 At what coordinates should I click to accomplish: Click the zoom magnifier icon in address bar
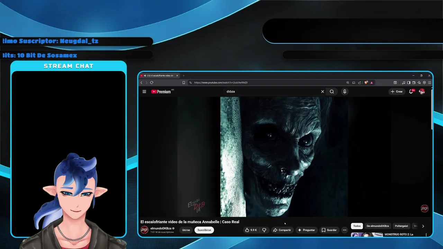[348, 83]
